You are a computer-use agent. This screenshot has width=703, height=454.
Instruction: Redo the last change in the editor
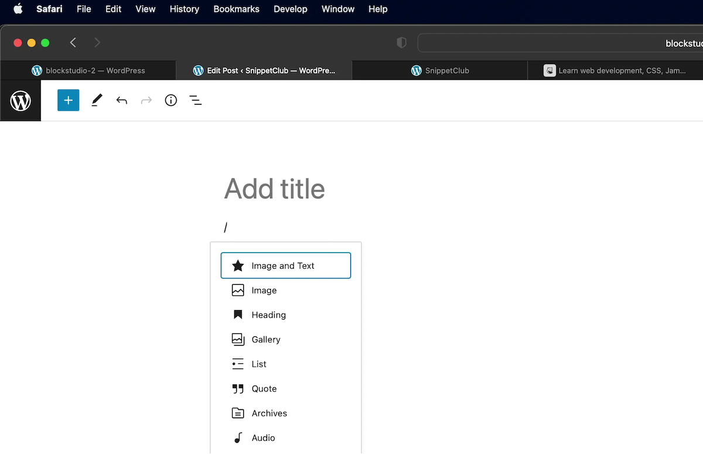pos(146,100)
